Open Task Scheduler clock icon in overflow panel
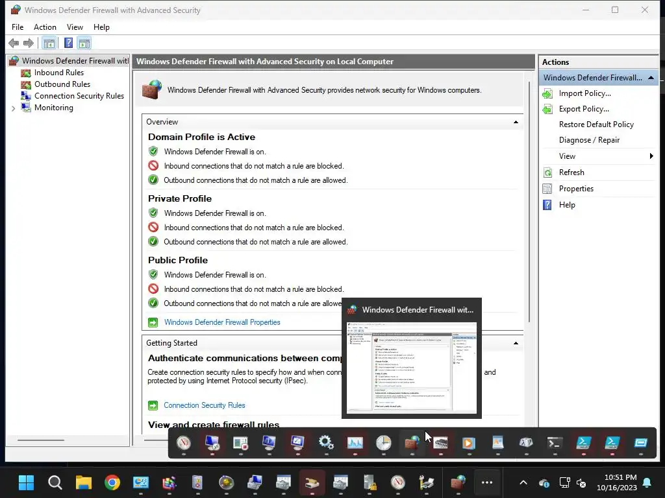665x498 pixels. pos(383,443)
